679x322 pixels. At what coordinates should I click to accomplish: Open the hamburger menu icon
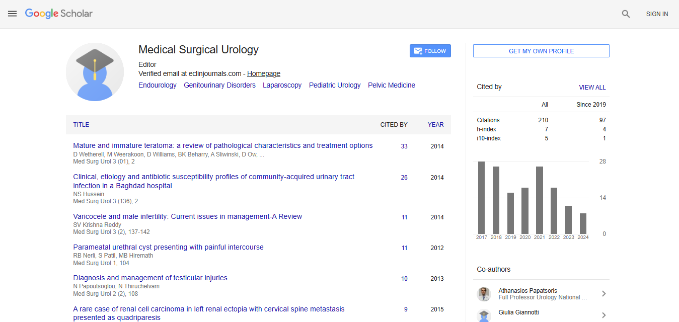tap(12, 14)
